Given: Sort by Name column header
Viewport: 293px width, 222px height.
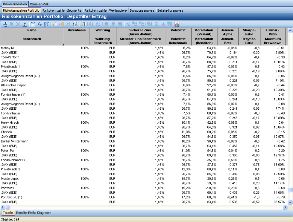Looking at the screenshot, I should pyautogui.click(x=32, y=30).
